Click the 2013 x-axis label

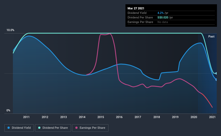pos(64,117)
